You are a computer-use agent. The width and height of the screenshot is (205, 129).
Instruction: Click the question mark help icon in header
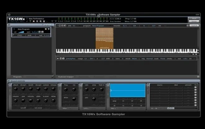pos(30,21)
